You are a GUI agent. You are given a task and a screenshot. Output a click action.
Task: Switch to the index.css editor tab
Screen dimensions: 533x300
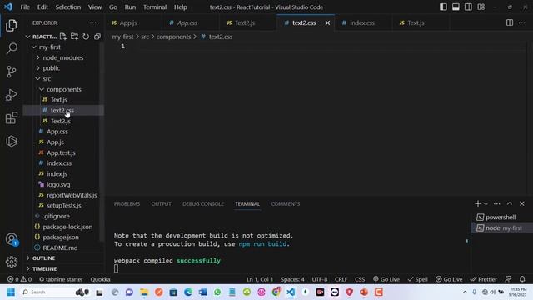point(362,22)
